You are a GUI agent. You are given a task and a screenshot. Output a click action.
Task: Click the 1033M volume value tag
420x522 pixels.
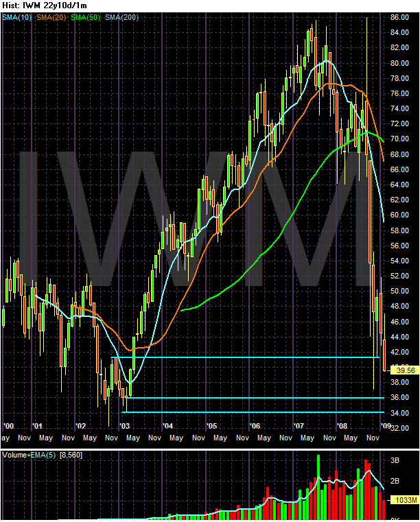pyautogui.click(x=406, y=500)
